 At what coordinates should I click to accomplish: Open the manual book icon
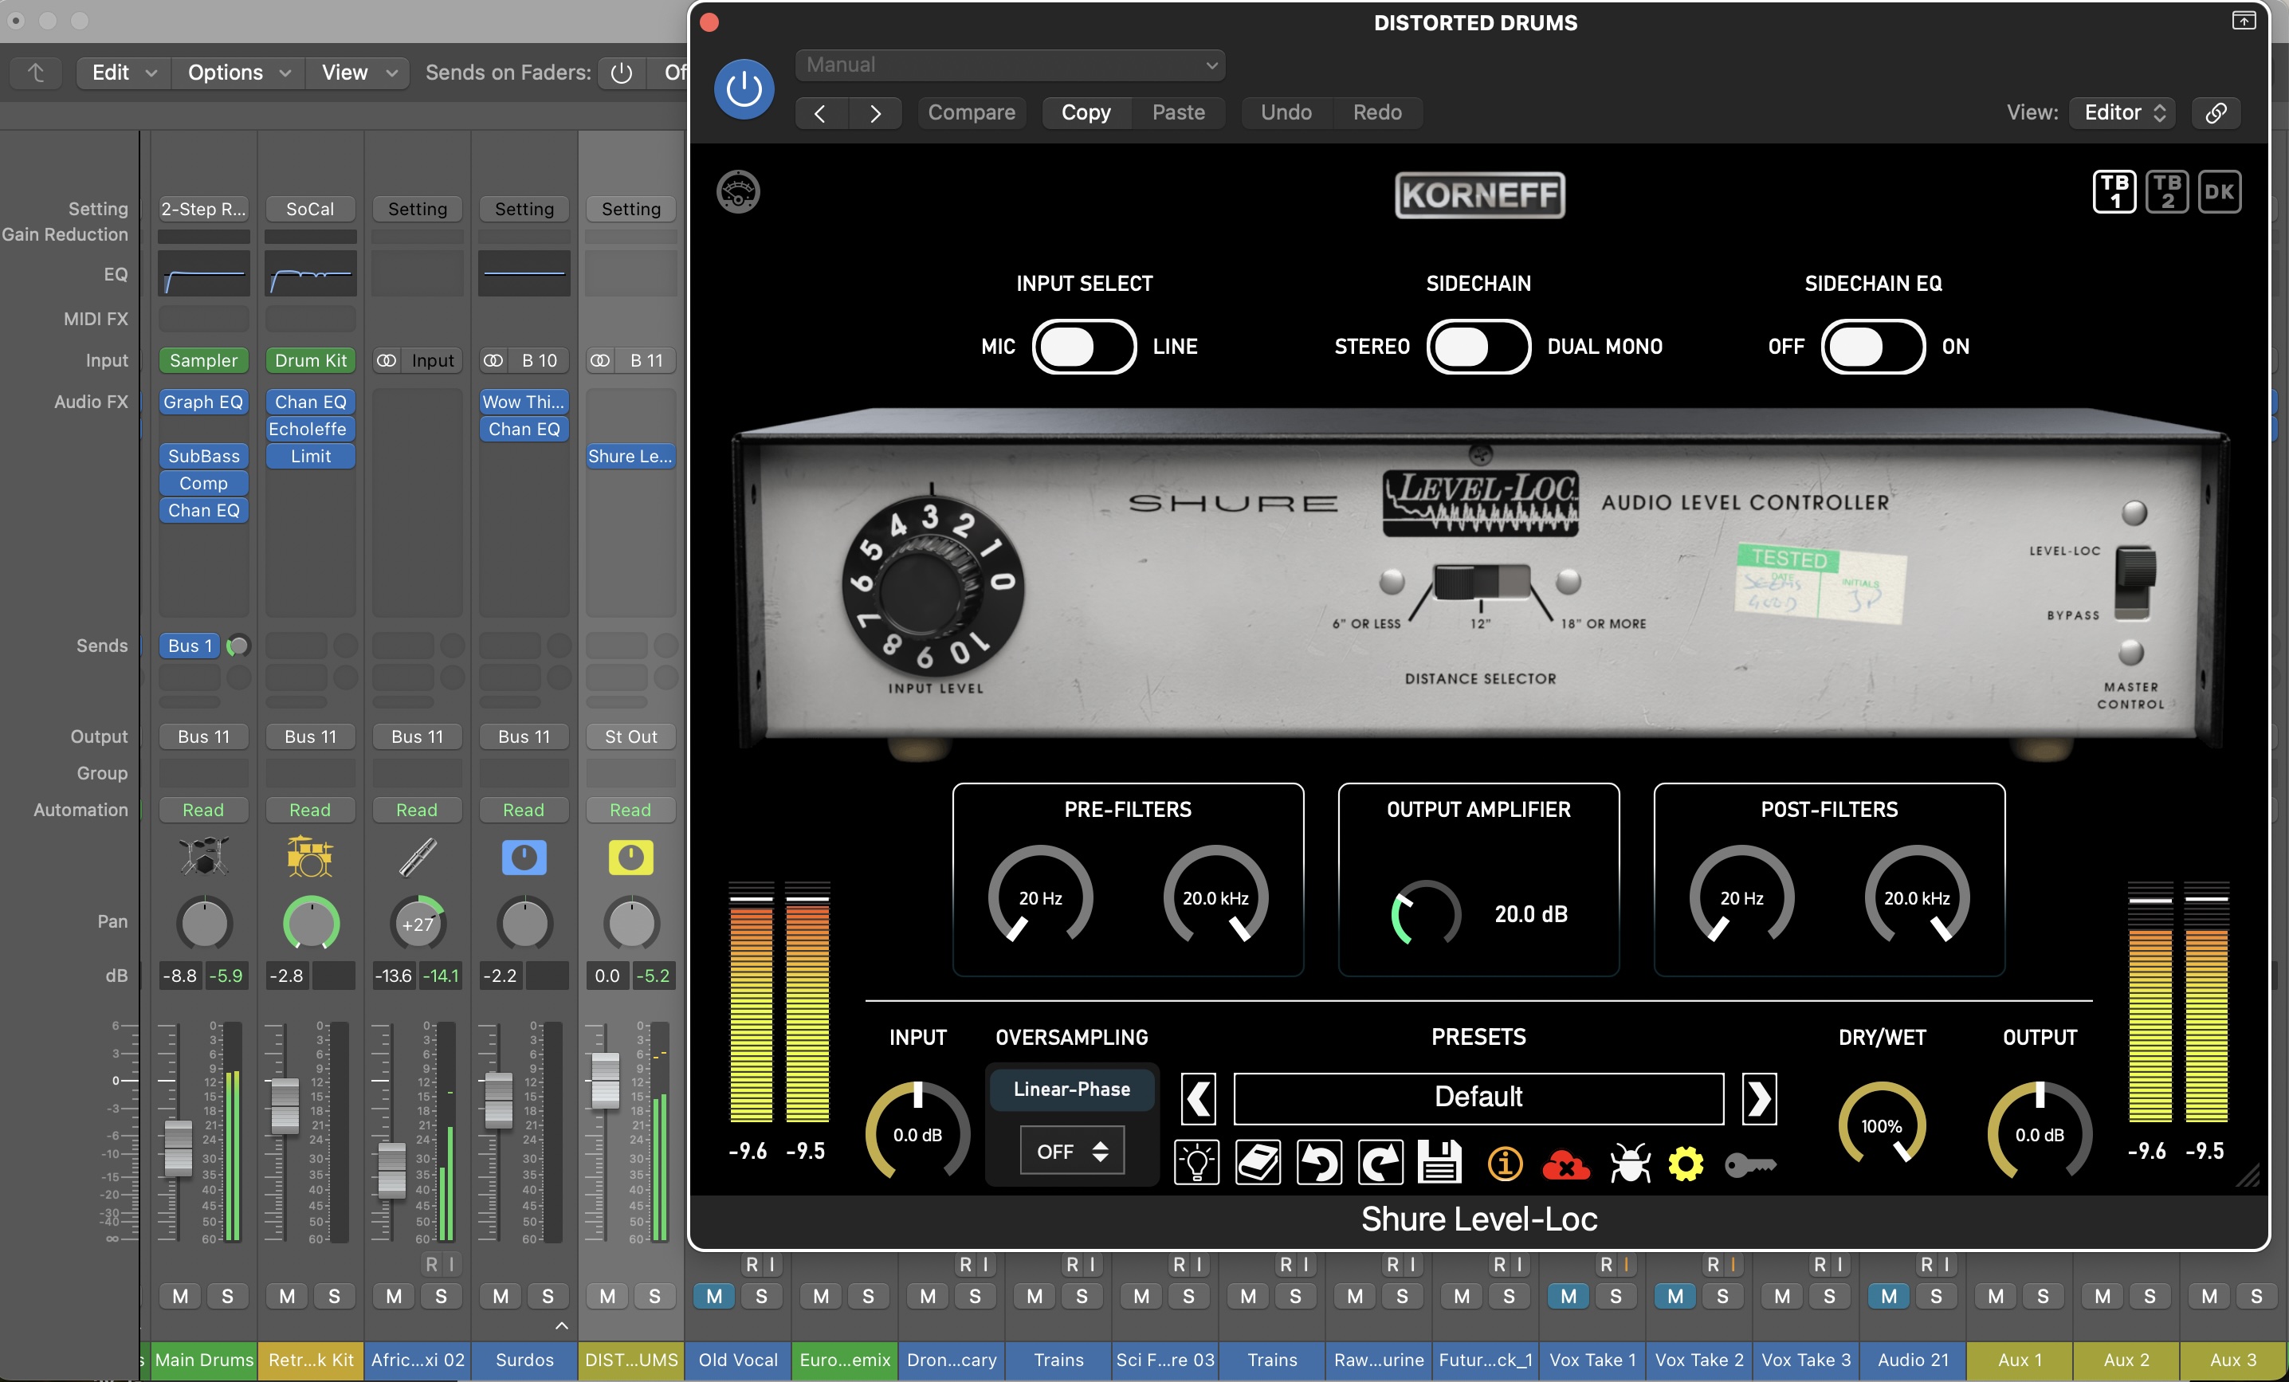[x=1258, y=1162]
